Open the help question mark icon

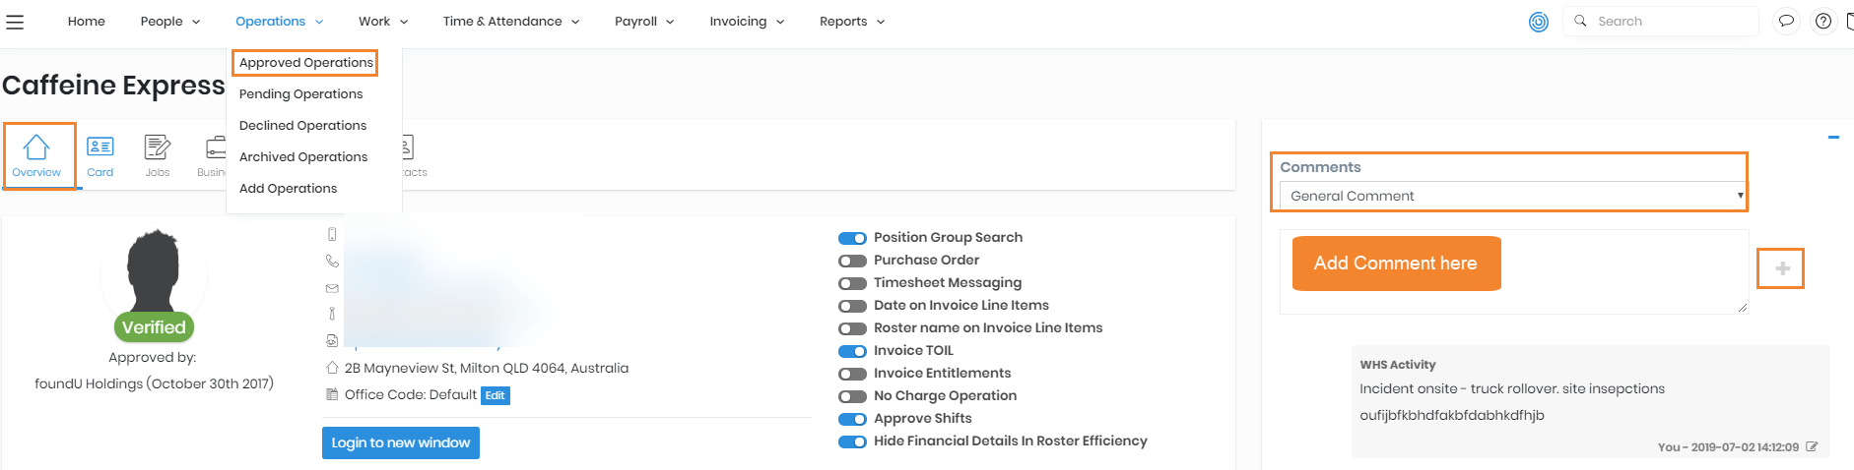(1823, 21)
